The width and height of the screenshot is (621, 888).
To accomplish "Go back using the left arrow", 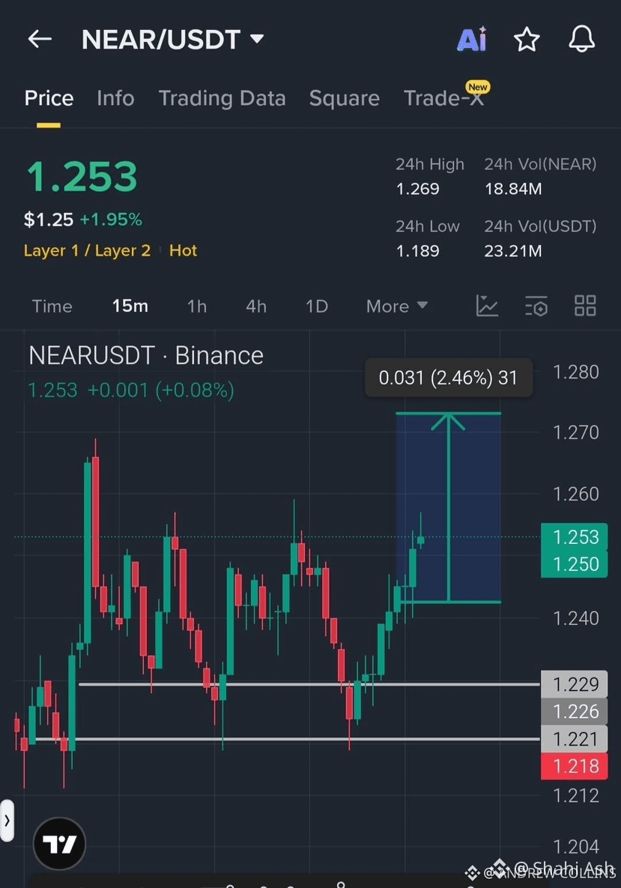I will pos(40,39).
